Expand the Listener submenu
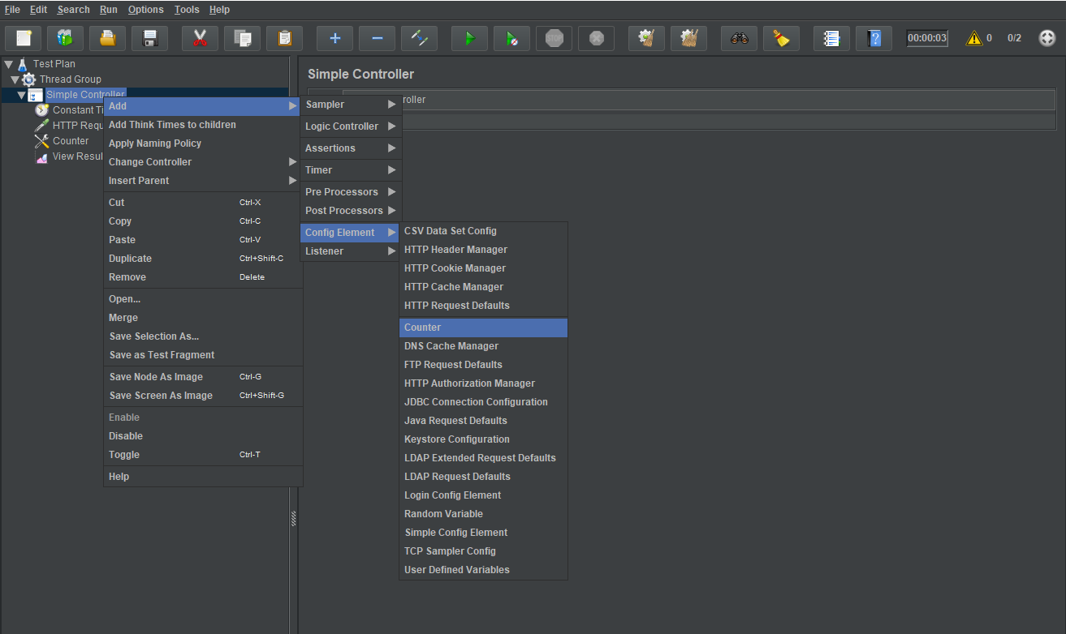This screenshot has width=1066, height=634. 350,251
